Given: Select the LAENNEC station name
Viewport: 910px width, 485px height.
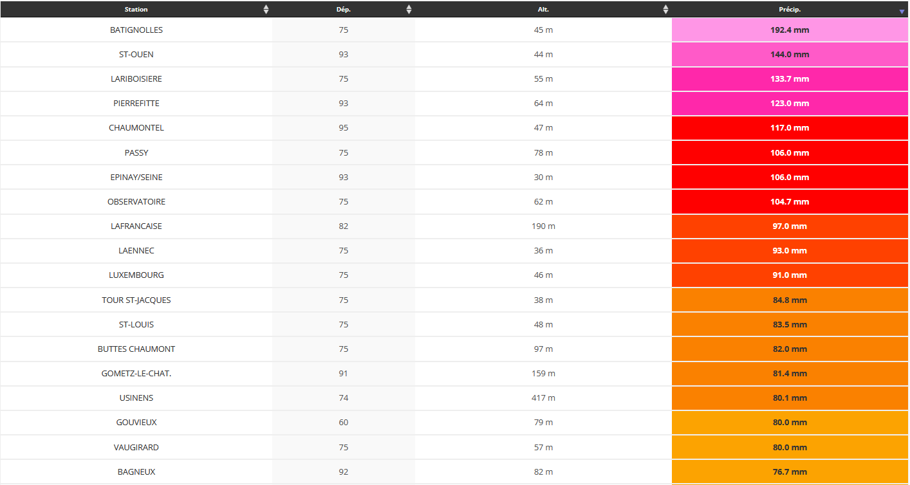Looking at the screenshot, I should click(136, 251).
